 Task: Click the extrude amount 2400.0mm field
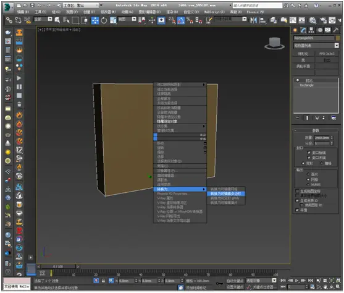pos(322,138)
